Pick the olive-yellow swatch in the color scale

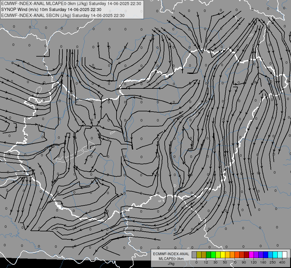click(x=199, y=255)
